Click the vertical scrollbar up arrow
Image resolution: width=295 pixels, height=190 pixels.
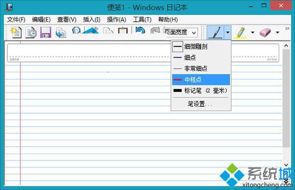pos(286,46)
